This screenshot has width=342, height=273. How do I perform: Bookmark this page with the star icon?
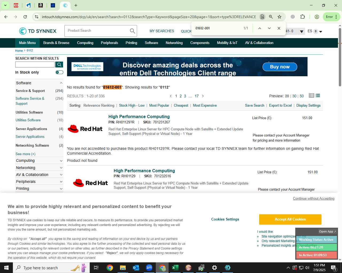(279, 17)
